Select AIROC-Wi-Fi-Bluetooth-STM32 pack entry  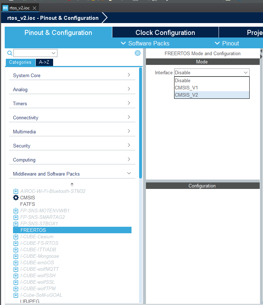[x=53, y=191]
